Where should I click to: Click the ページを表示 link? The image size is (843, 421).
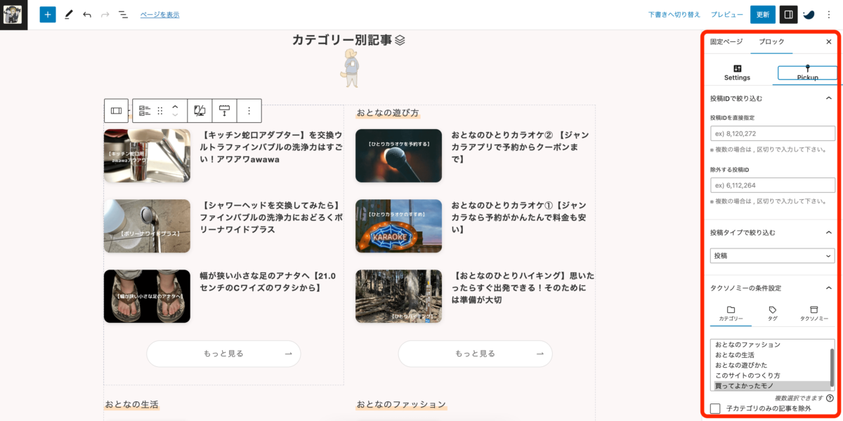coord(159,14)
